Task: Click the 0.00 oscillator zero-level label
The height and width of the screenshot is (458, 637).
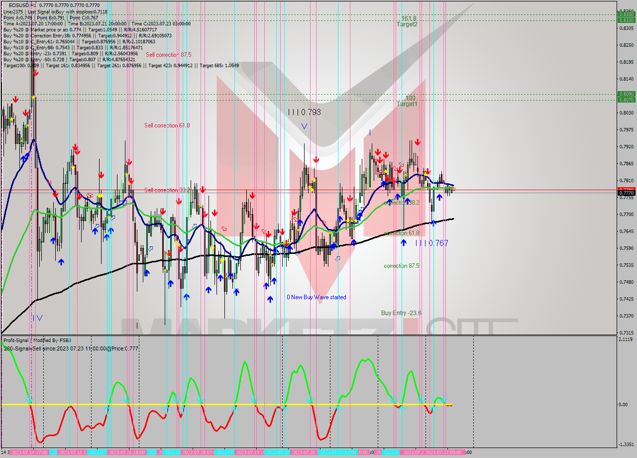Action: (623, 405)
